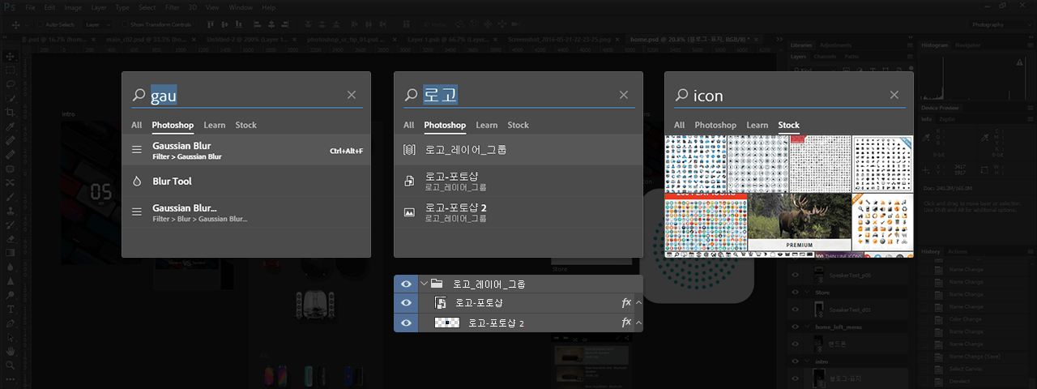Click the menu icon next to 'Gaussian Blur...'
The image size is (1037, 389).
click(x=137, y=212)
